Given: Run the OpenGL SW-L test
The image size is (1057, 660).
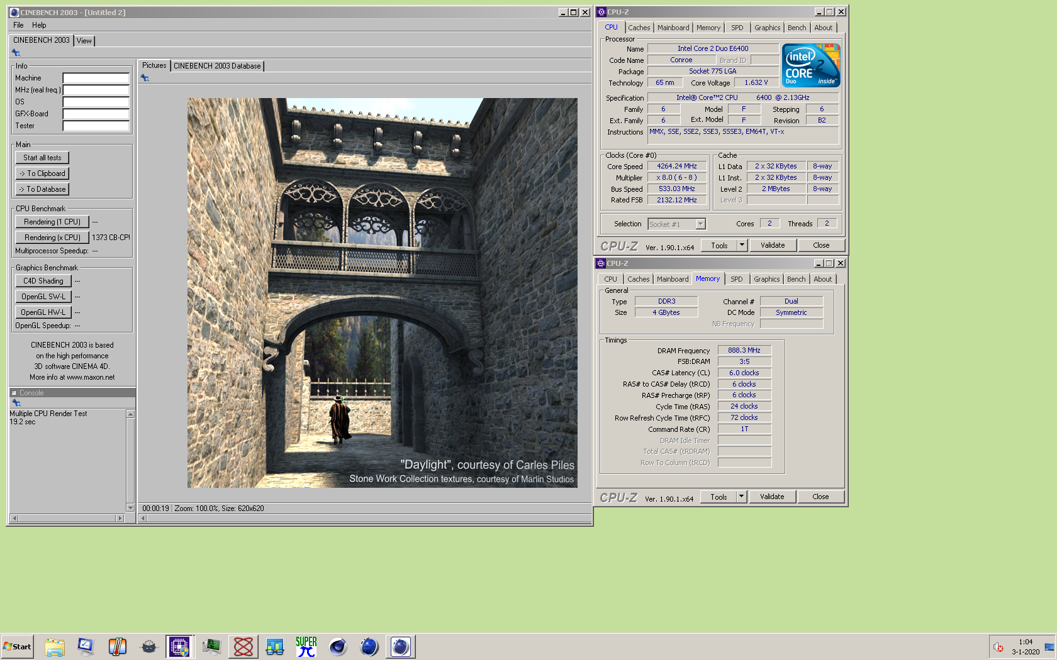Looking at the screenshot, I should pos(43,297).
